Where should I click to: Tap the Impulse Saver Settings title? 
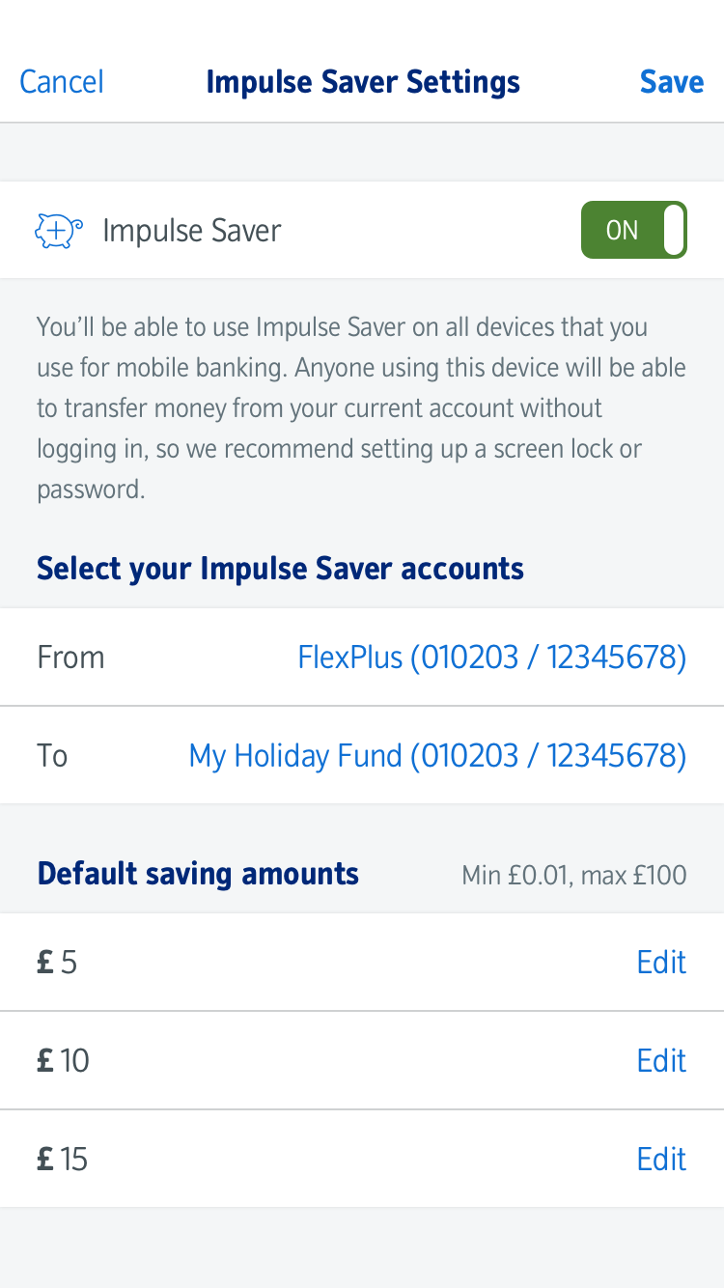(363, 82)
